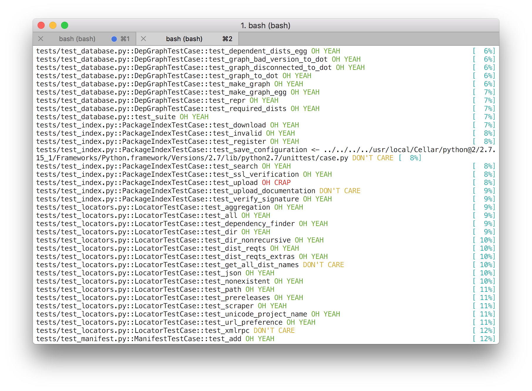Click the '12%' progress on test_xmlrpc row
This screenshot has width=532, height=391.
(x=484, y=331)
